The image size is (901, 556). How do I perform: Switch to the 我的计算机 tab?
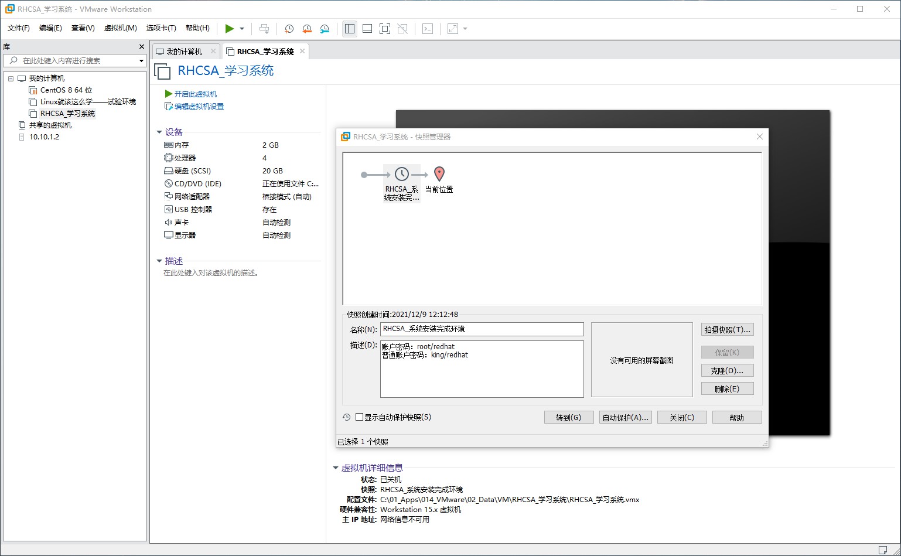[184, 52]
